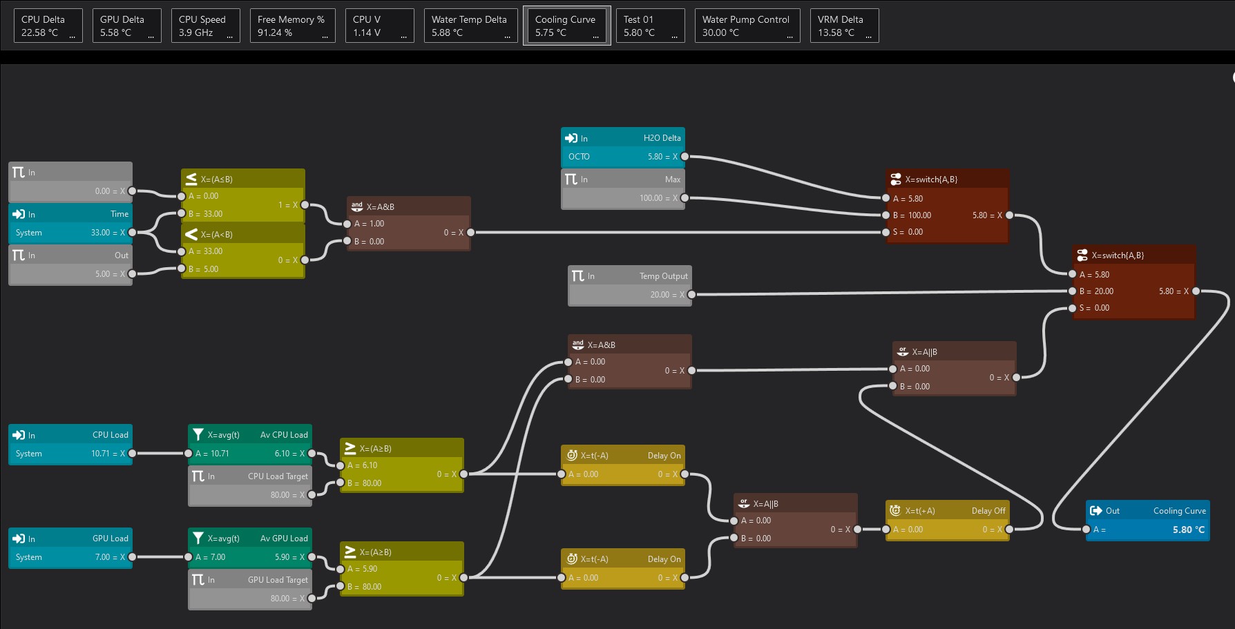Click the H2O Delta input node icon

pos(571,138)
